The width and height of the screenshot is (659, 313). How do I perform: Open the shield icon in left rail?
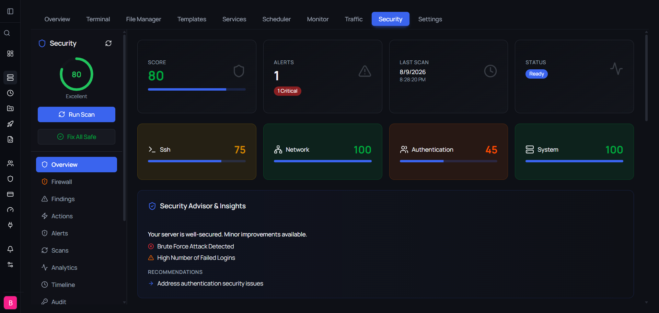(x=10, y=179)
